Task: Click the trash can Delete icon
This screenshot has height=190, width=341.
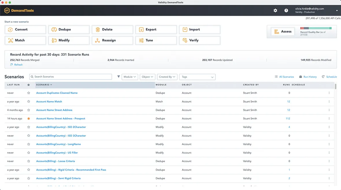Action: click(x=98, y=29)
